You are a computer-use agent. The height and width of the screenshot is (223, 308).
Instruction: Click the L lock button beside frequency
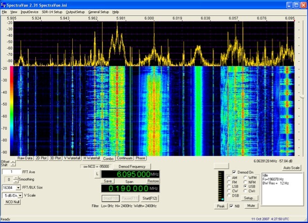coord(97,174)
